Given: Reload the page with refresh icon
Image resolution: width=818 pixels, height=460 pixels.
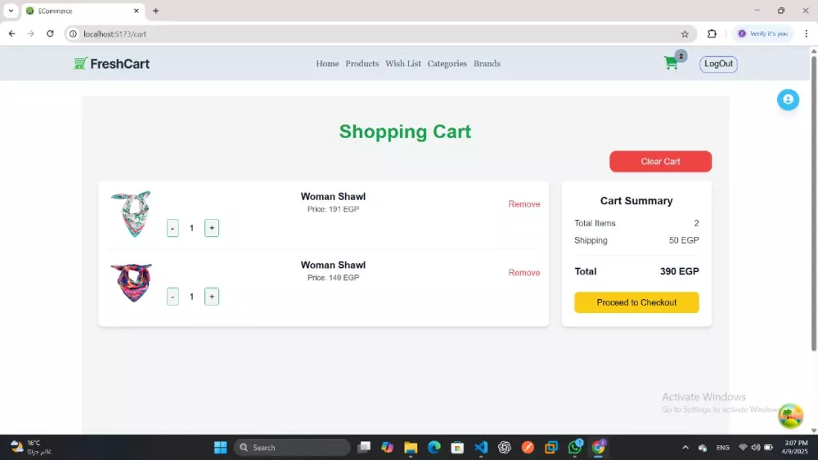Looking at the screenshot, I should click(50, 33).
